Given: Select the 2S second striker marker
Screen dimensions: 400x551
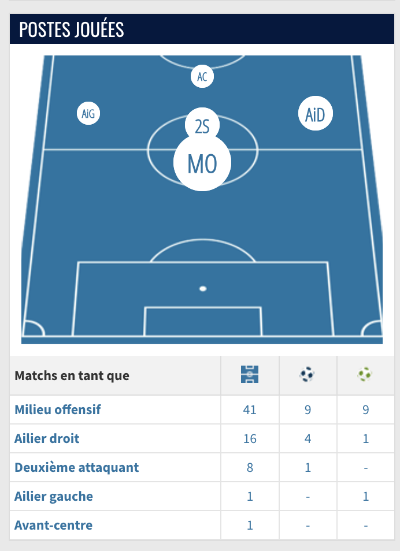Looking at the screenshot, I should pos(202,126).
